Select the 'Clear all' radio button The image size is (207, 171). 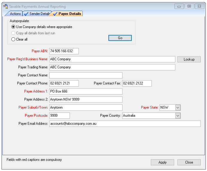[x=13, y=39]
